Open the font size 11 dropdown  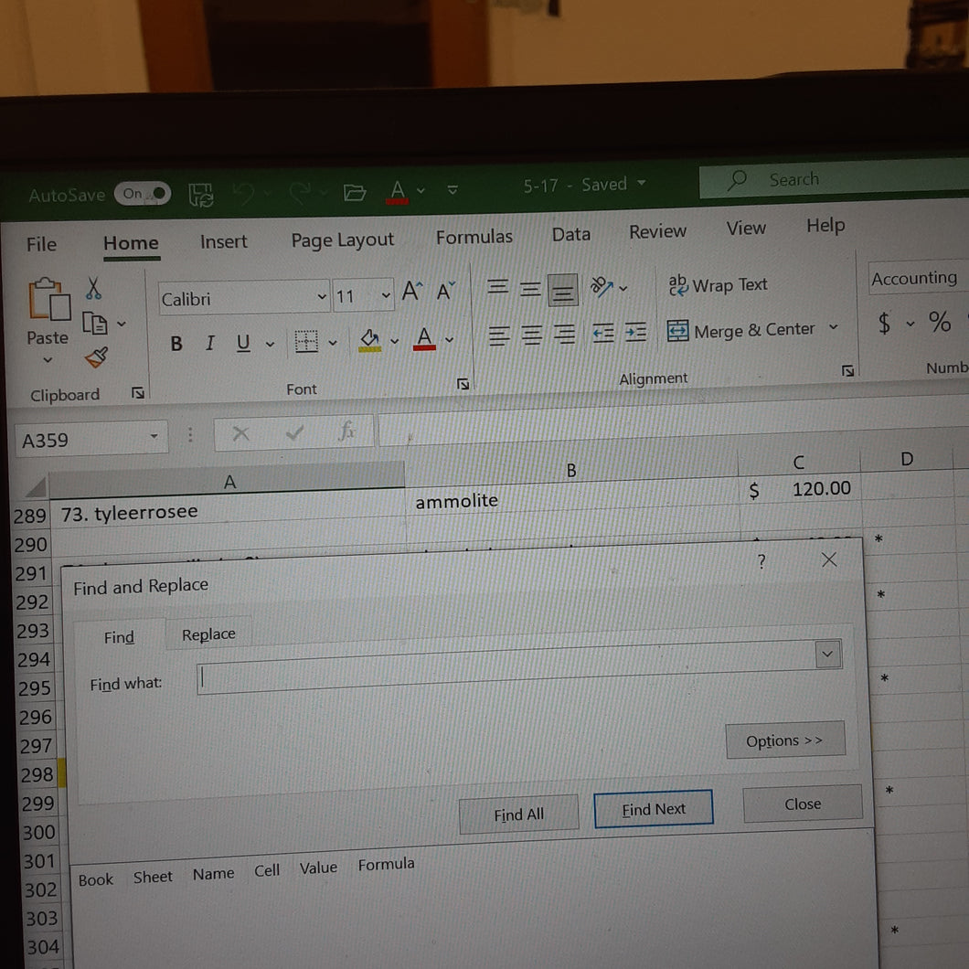coord(387,295)
